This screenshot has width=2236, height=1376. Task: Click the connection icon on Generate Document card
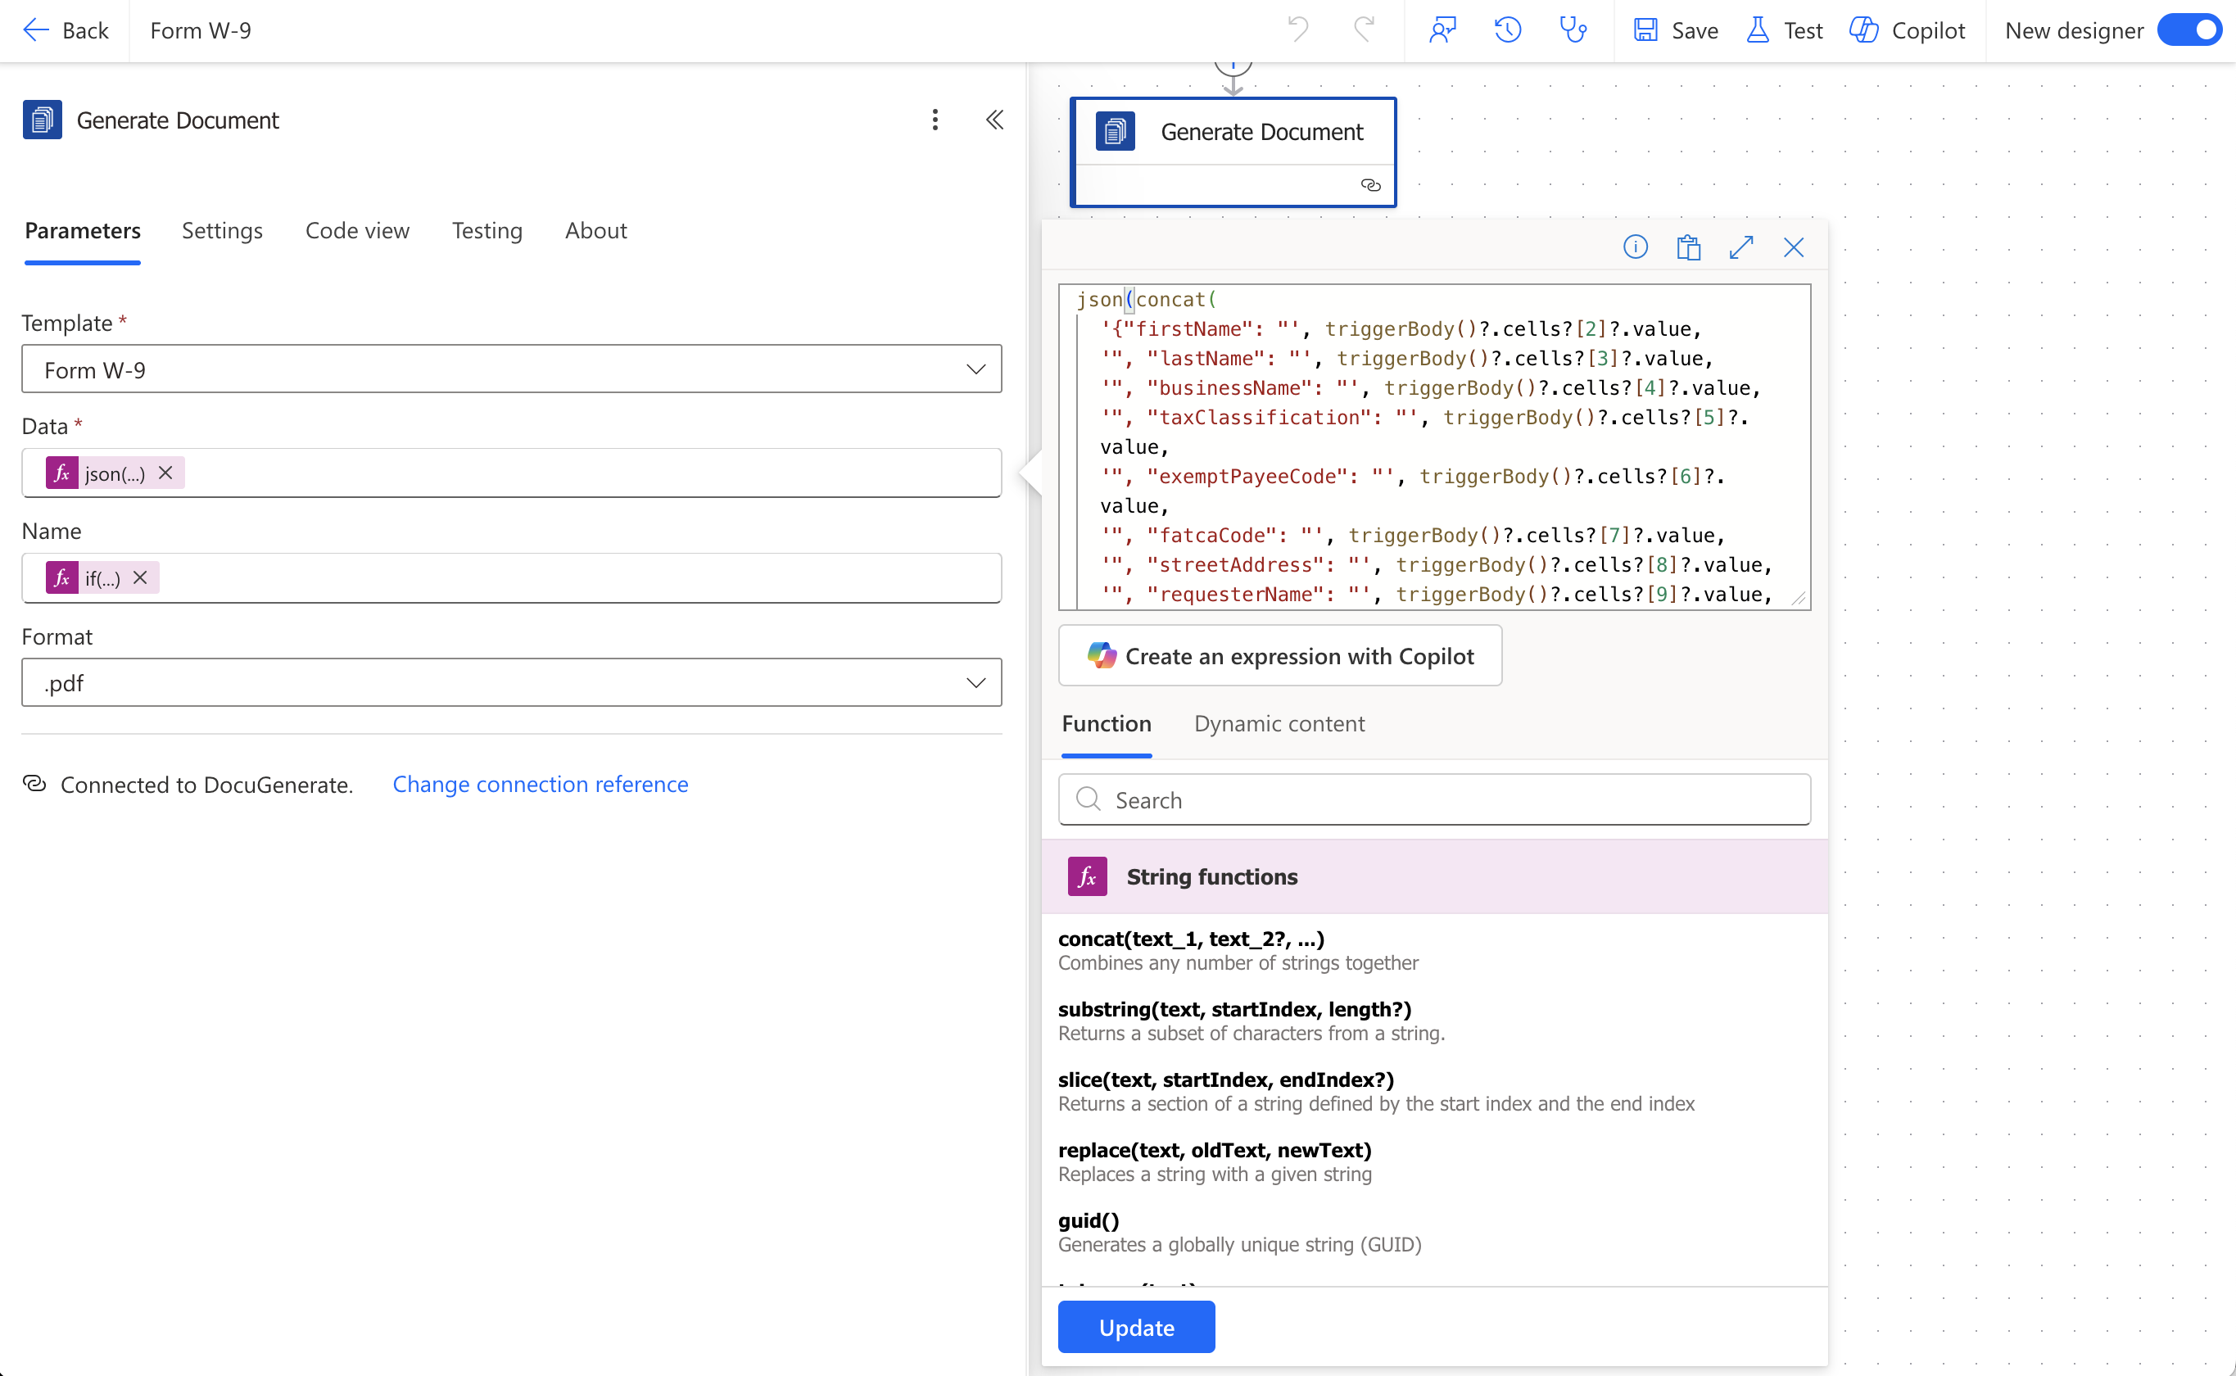click(1370, 186)
